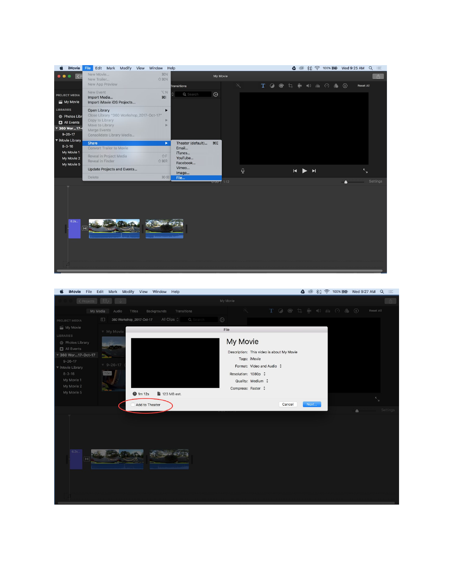Click the Wi-Fi status icon in the 9:25 AM menu bar
451x583 pixels.
317,68
